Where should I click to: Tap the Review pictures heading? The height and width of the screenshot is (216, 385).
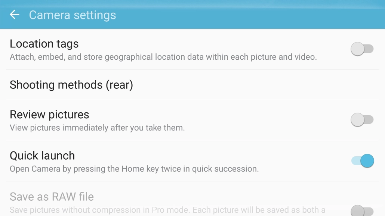click(49, 115)
